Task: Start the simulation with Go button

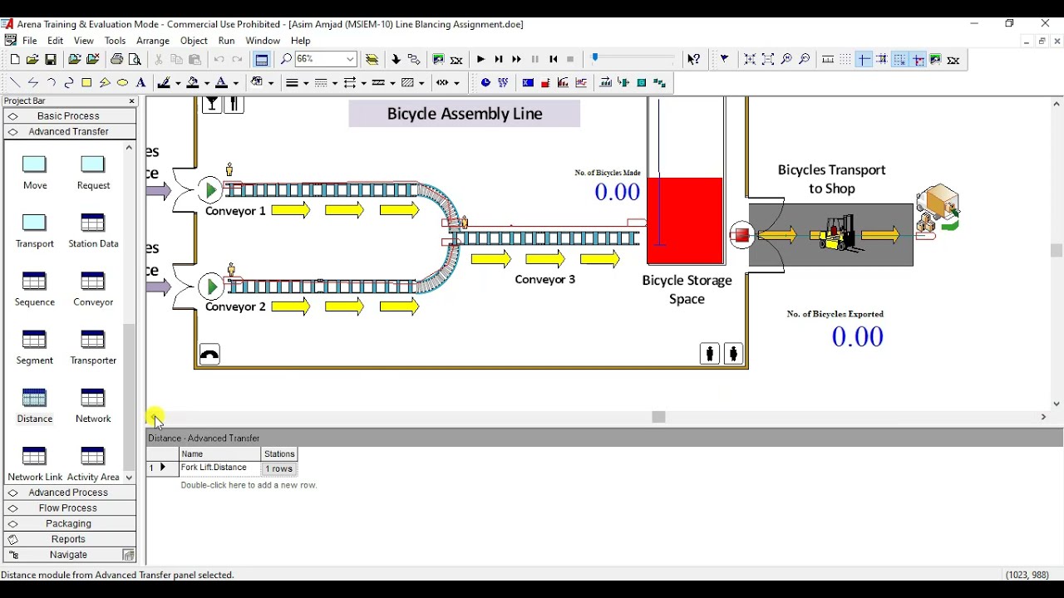Action: click(x=480, y=60)
